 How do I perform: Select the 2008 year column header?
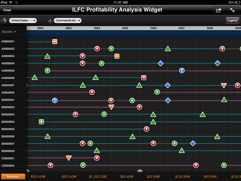pyautogui.click(x=210, y=28)
